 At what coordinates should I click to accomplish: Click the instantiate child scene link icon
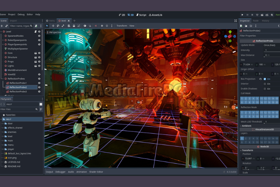[7, 26]
